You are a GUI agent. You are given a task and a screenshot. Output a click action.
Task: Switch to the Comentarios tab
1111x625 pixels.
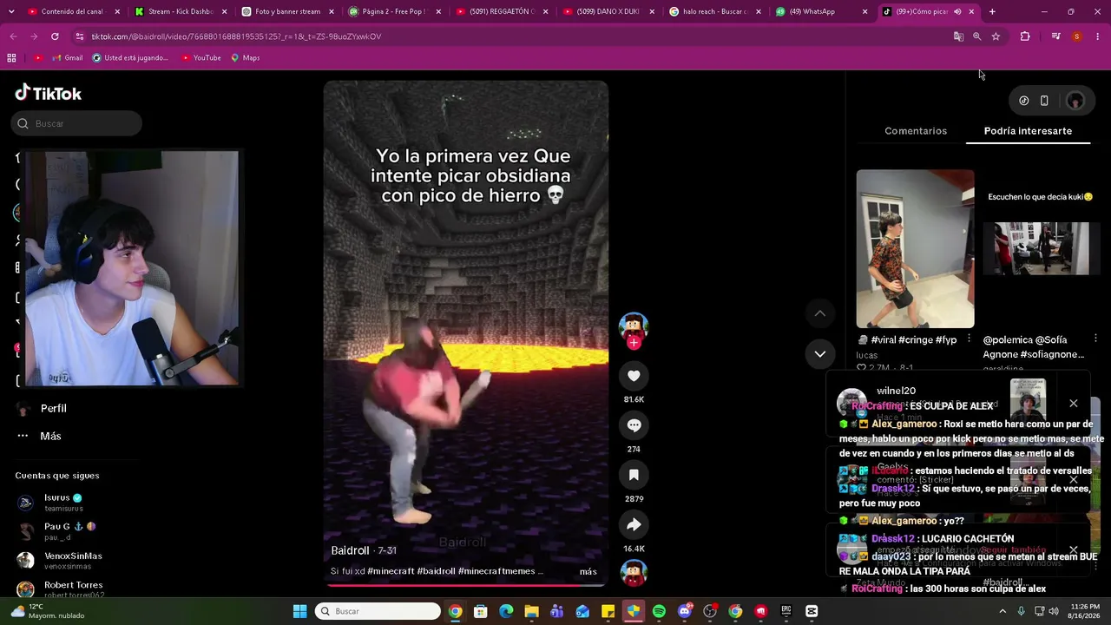pos(916,131)
